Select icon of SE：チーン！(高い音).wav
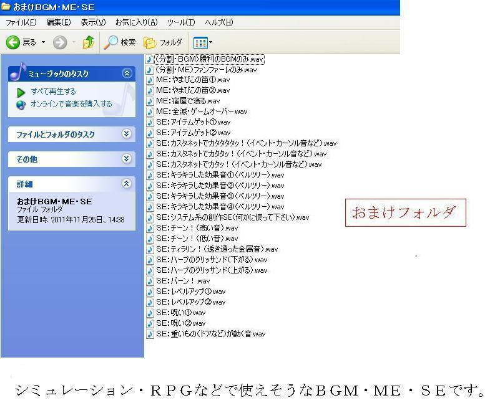This screenshot has height=408, width=500. pyautogui.click(x=149, y=228)
